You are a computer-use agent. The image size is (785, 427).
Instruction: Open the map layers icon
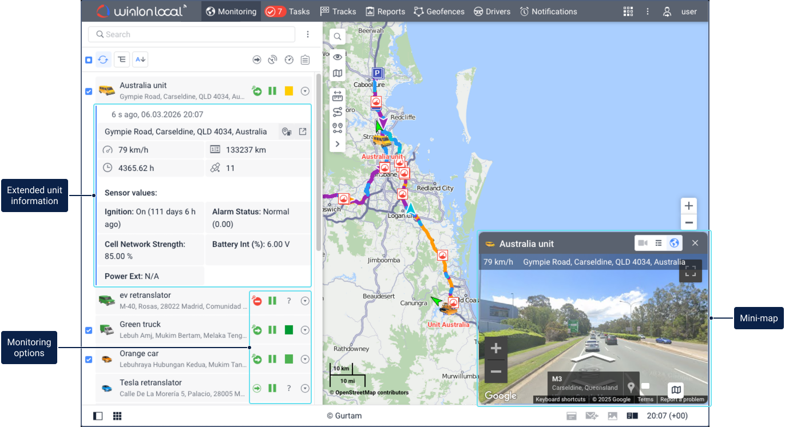pos(338,73)
